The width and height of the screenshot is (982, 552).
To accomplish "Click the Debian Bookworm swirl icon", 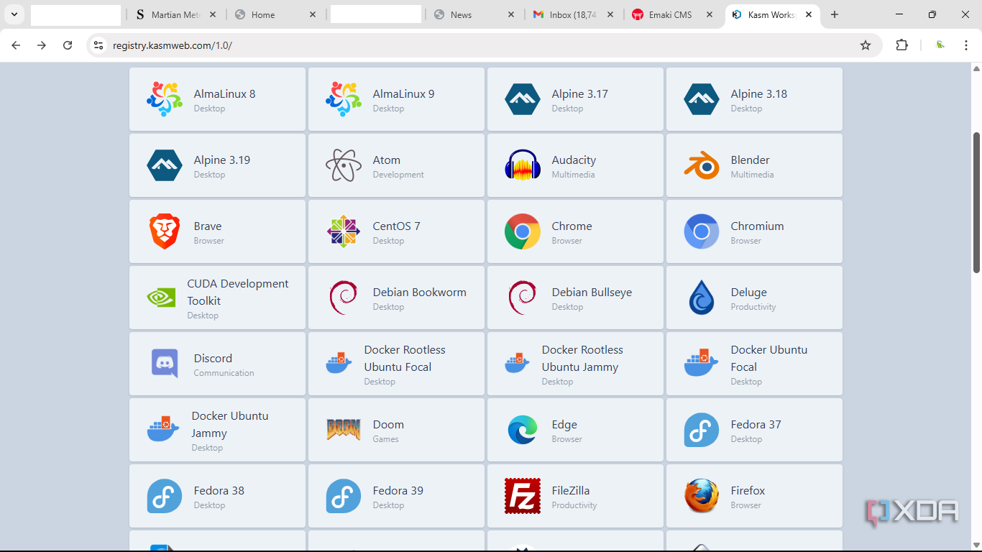I will coord(344,298).
